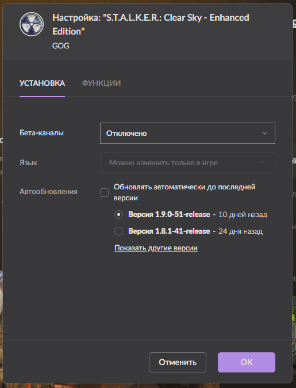Confirm settings with the OK button
This screenshot has height=388, width=296.
click(x=247, y=362)
